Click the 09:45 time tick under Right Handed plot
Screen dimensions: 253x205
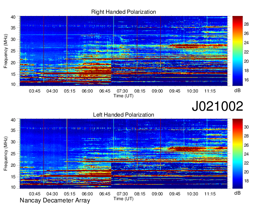175,91
